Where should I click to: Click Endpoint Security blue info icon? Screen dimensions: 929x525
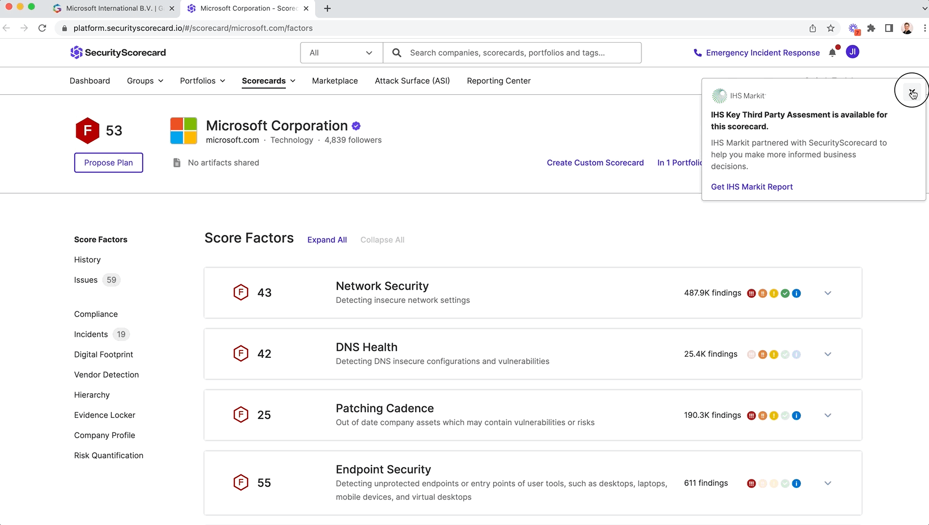[x=796, y=483]
